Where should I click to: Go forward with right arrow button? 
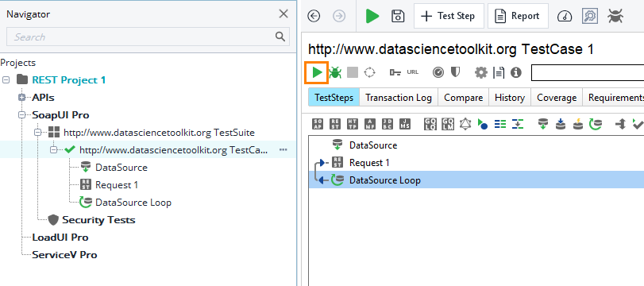pyautogui.click(x=339, y=16)
